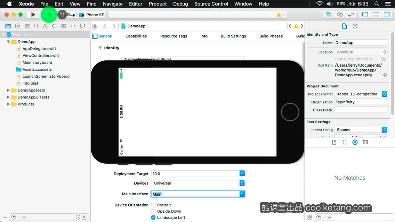
Task: Expand the DemoAppTests folder
Action: tap(8, 90)
